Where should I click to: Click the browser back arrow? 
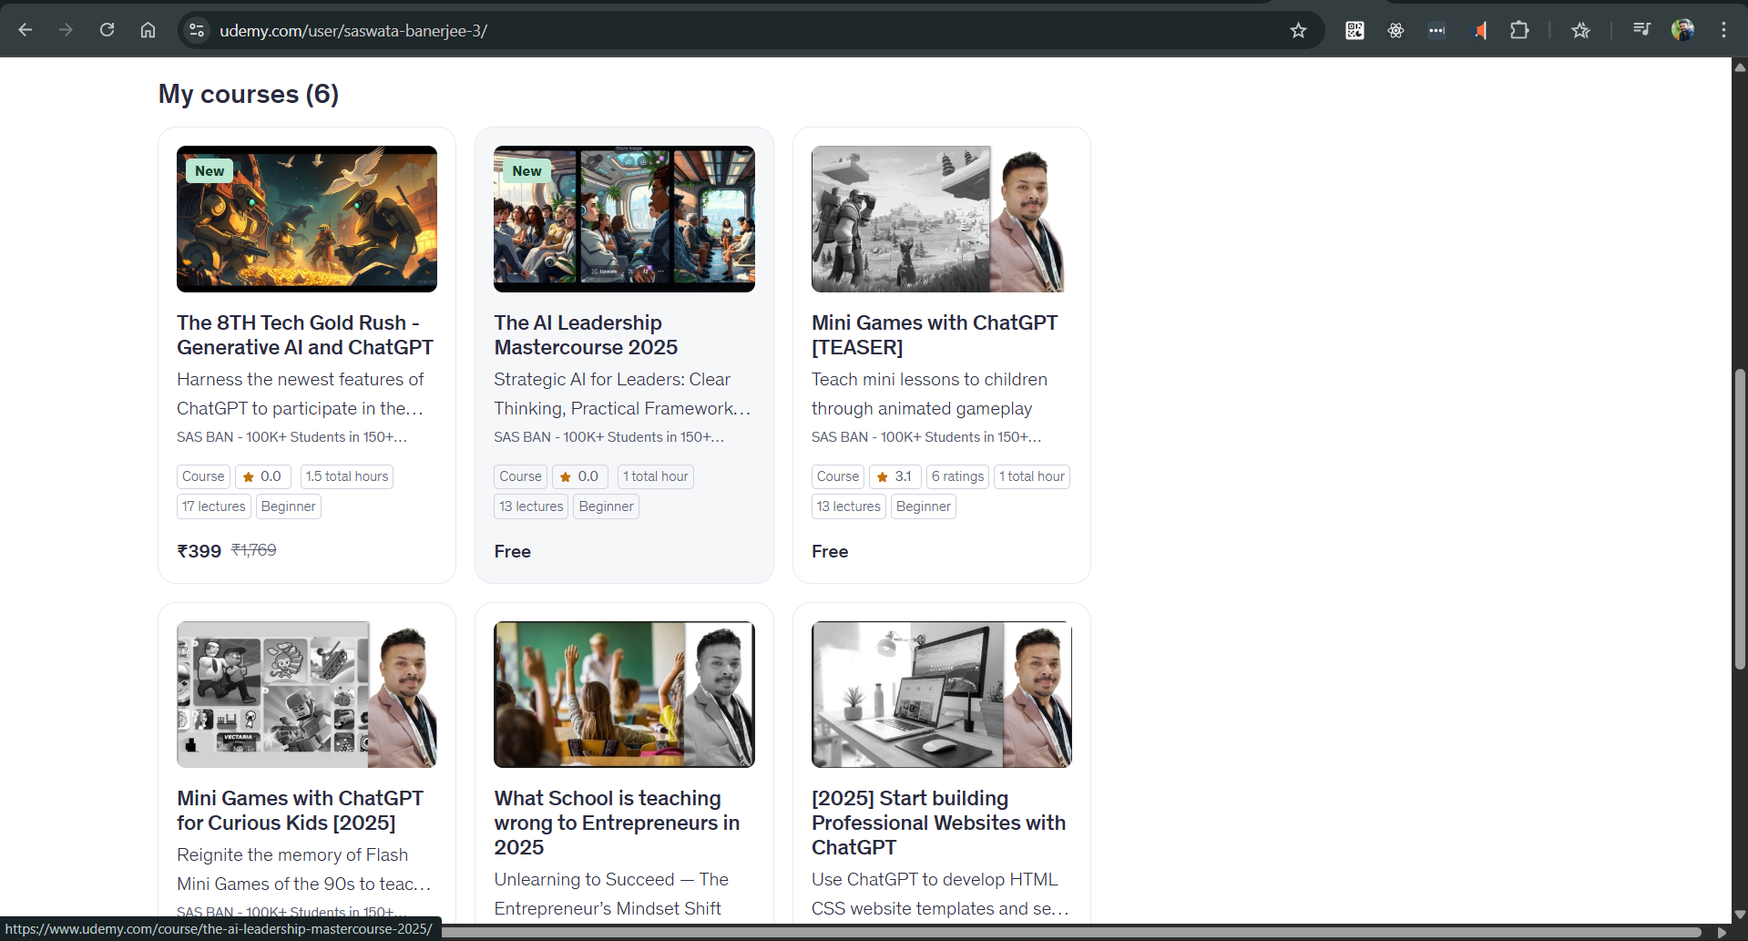pyautogui.click(x=26, y=30)
